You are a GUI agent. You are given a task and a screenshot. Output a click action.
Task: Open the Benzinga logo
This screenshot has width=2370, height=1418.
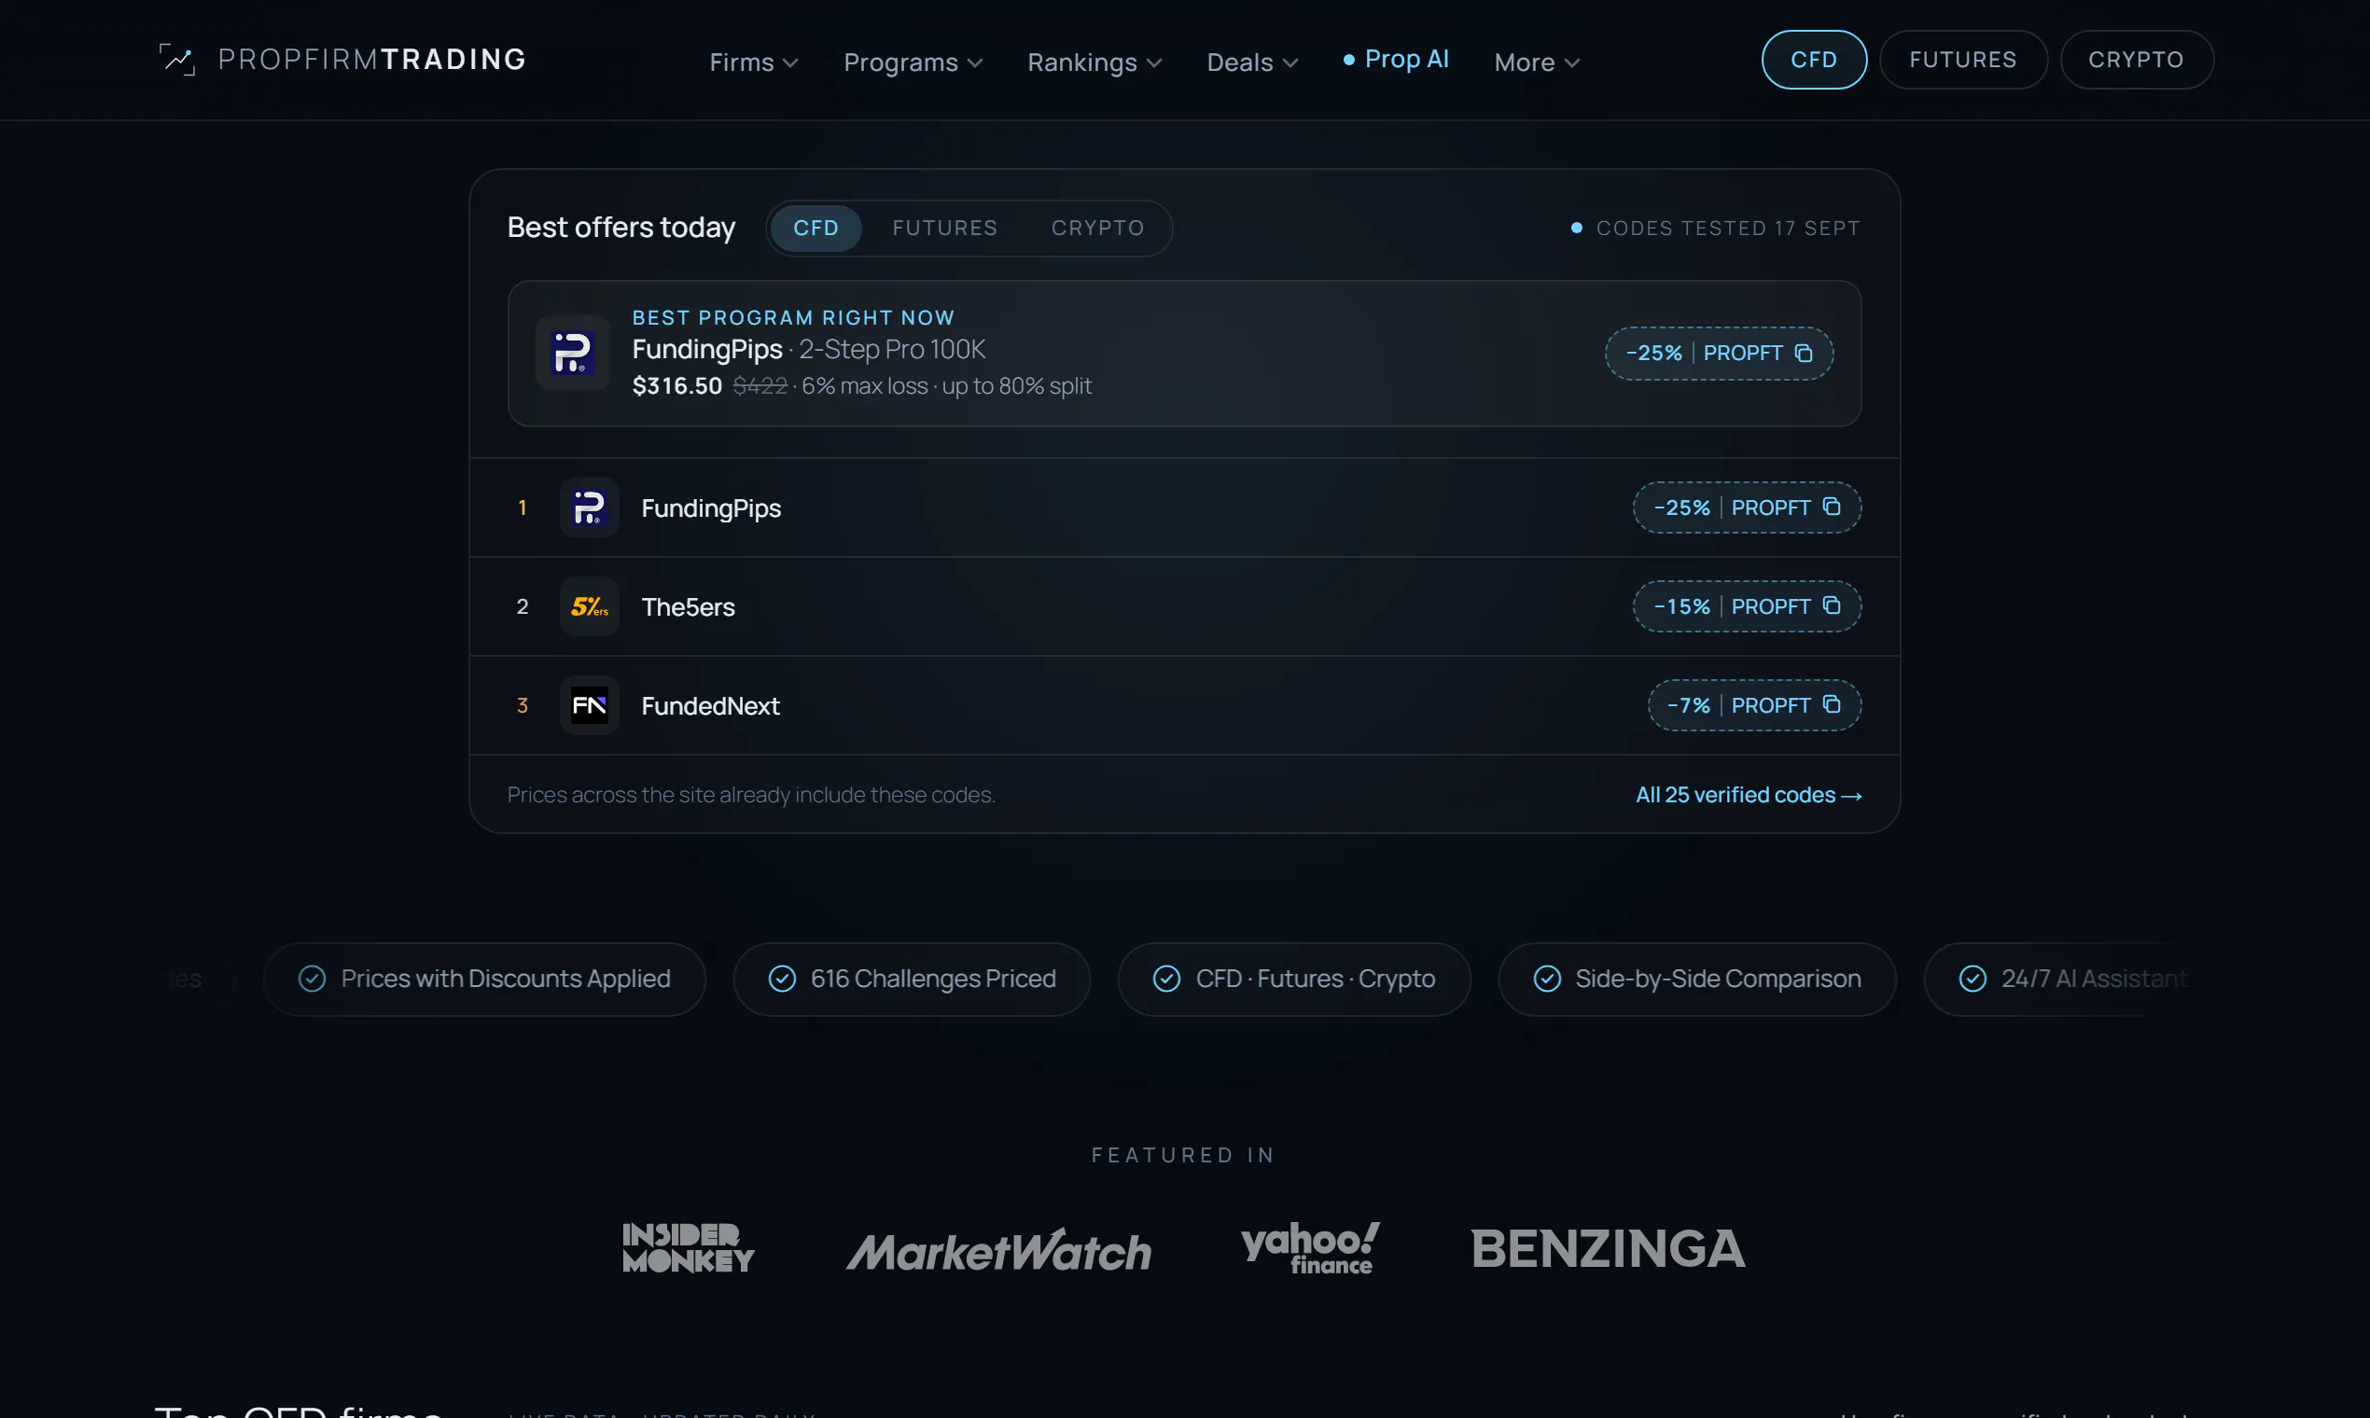(1609, 1249)
